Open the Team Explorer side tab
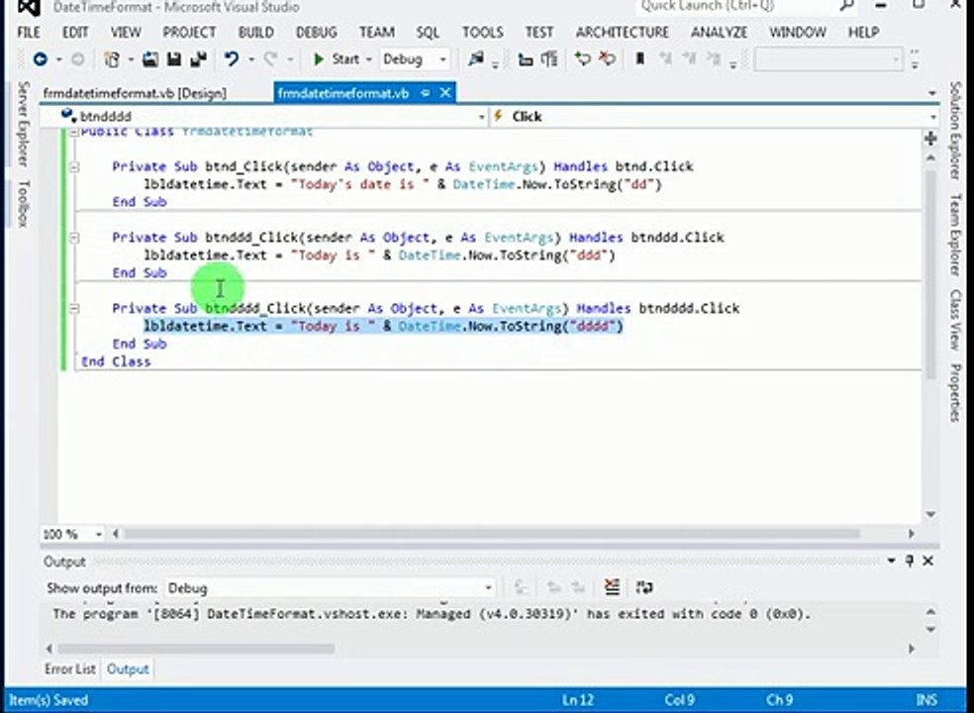This screenshot has height=713, width=974. pyautogui.click(x=955, y=235)
